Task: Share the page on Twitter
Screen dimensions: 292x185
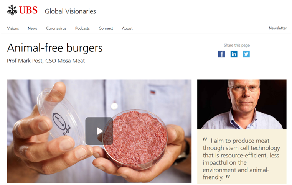Action: (246, 54)
